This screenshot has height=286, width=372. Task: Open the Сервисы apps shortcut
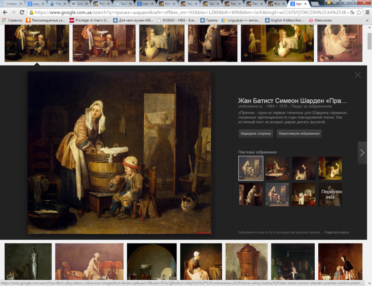[12, 21]
